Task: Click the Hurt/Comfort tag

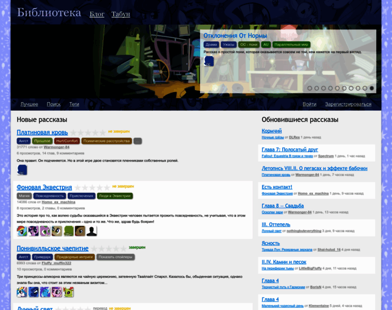Action: (67, 141)
